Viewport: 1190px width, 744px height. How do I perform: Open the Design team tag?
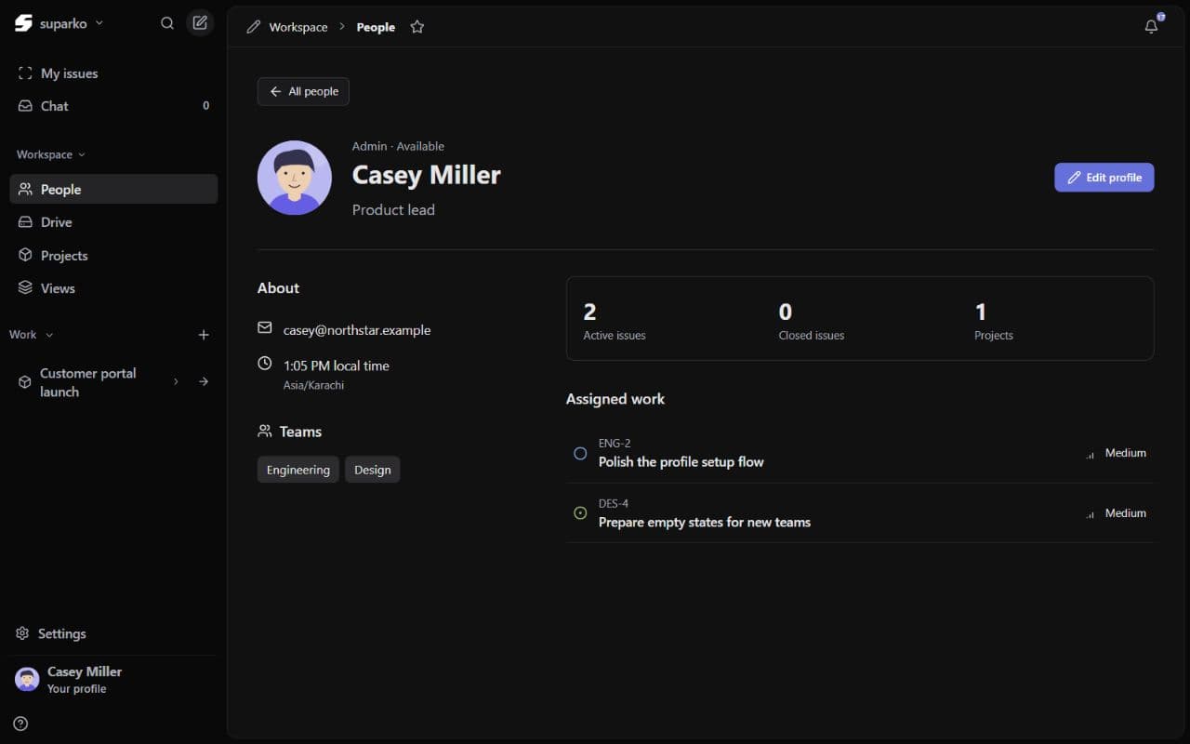click(373, 470)
